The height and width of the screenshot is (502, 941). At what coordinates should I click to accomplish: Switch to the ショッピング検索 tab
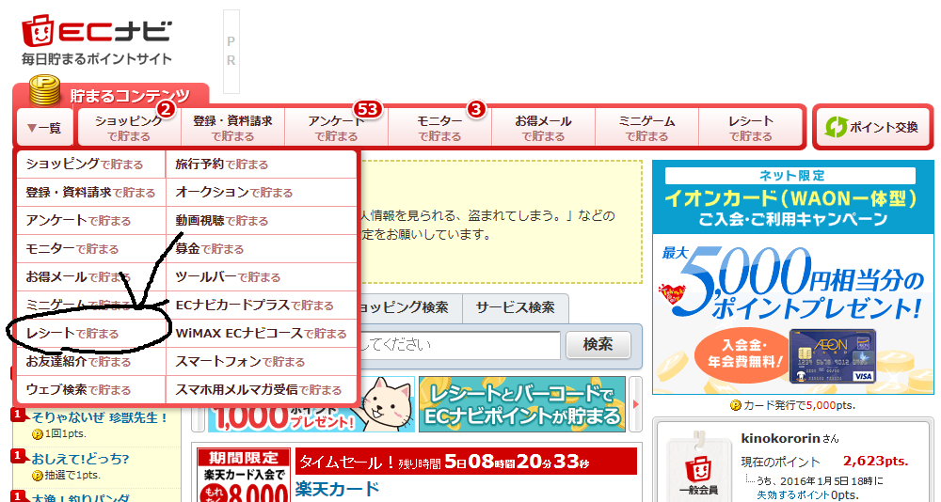pos(410,308)
